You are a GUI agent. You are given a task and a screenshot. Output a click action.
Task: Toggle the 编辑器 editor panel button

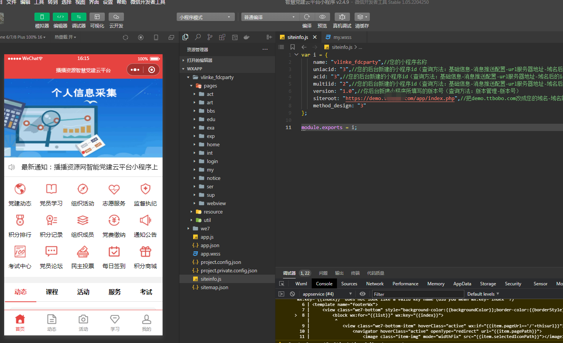60,17
